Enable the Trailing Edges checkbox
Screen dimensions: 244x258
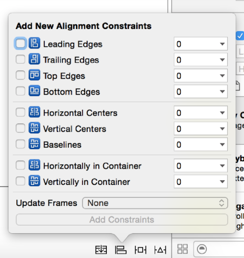click(21, 59)
